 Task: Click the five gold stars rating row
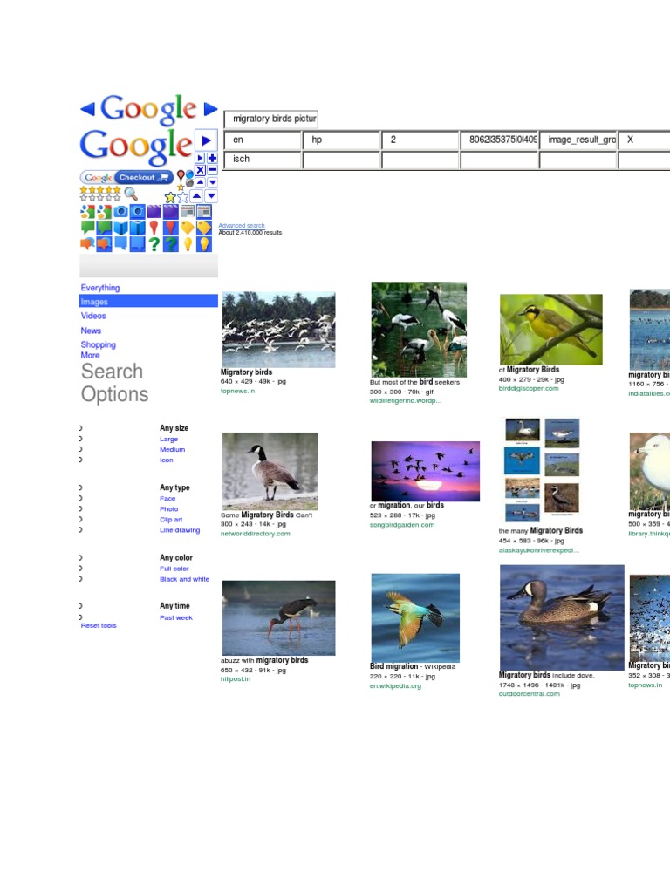click(100, 189)
